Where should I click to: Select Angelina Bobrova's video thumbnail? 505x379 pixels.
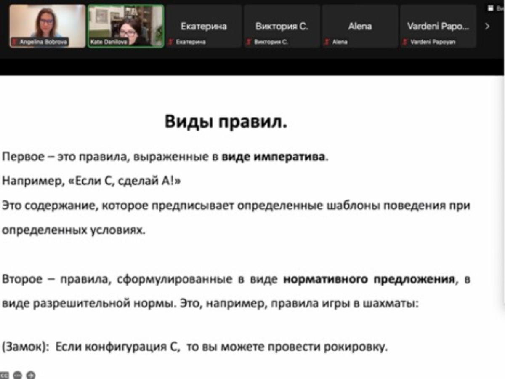coord(48,23)
